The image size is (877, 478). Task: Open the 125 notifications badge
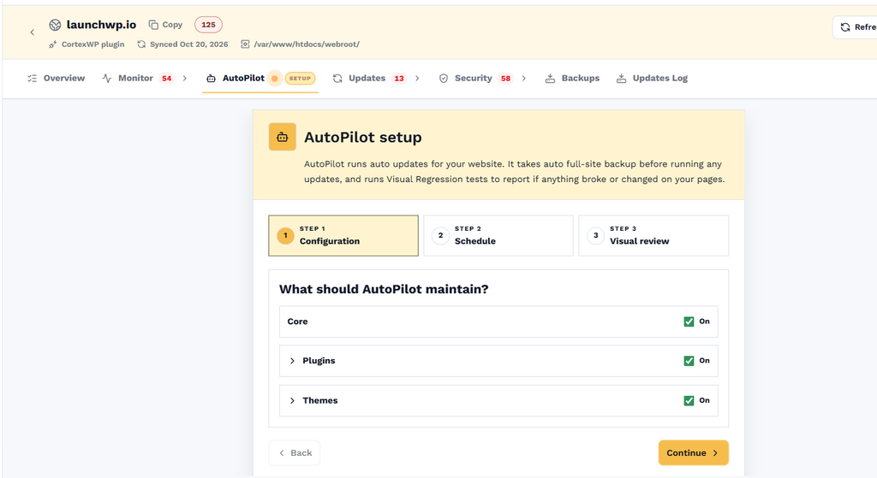pyautogui.click(x=208, y=25)
